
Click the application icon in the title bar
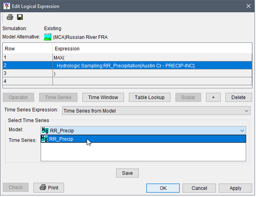click(x=7, y=6)
